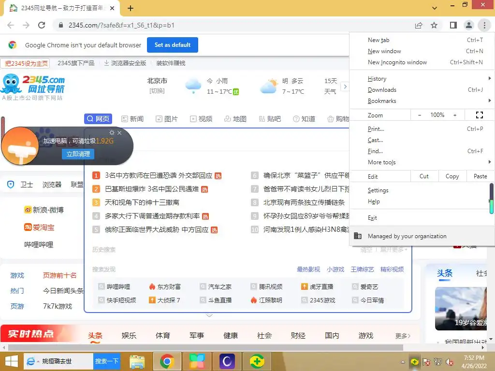Open Help in the Chrome menu
Viewport: 495px width, 371px height.
pyautogui.click(x=422, y=201)
